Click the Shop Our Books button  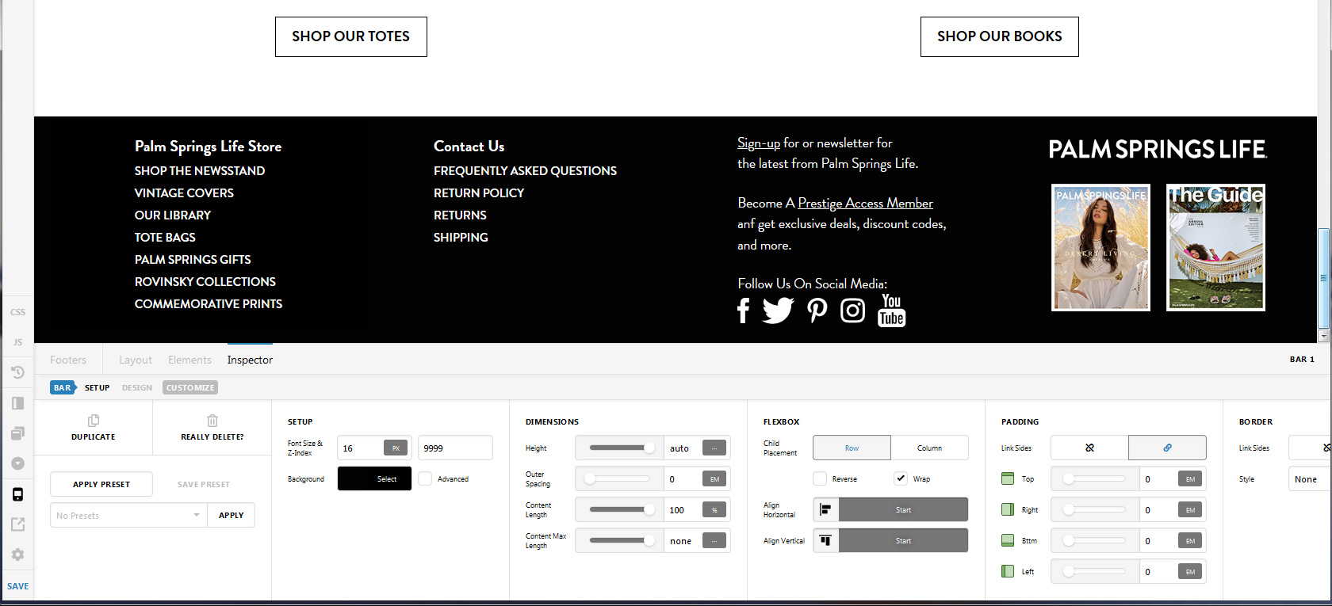1000,36
